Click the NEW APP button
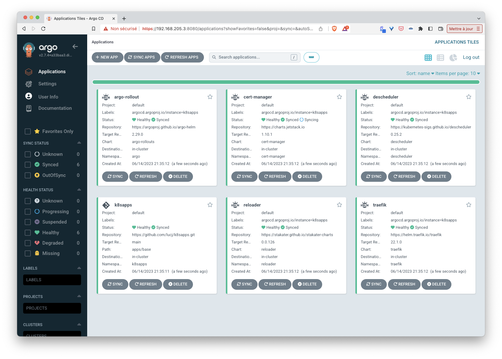Viewport: 502px width, 359px height. 107,57
